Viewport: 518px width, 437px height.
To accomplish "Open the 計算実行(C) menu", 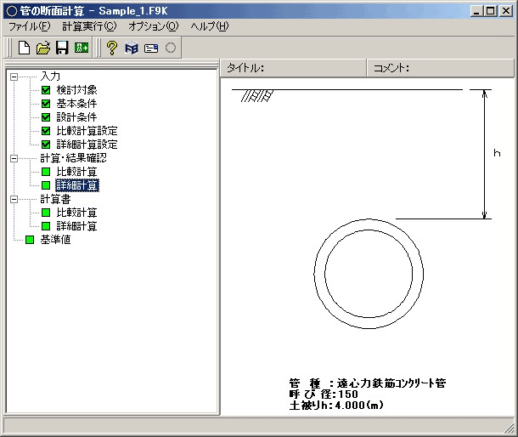I will (x=89, y=26).
